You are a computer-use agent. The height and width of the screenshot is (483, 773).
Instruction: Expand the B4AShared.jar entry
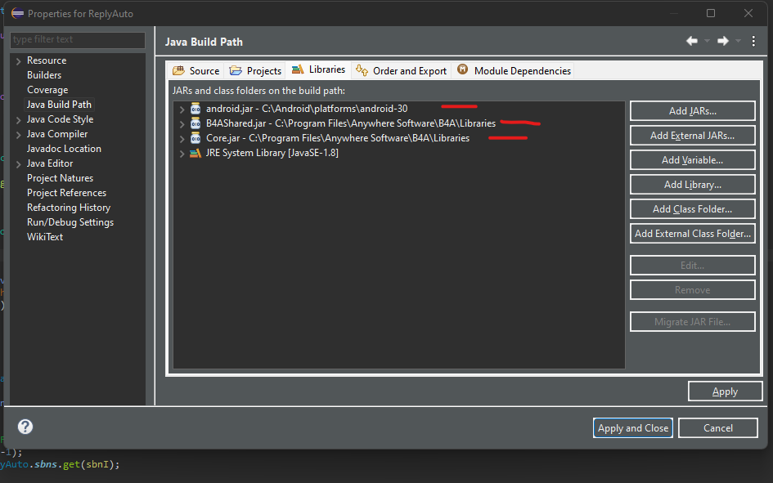click(x=182, y=124)
